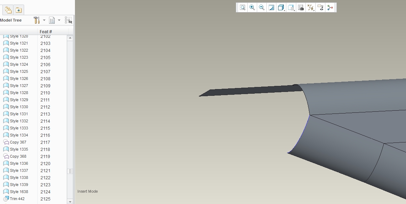Click the Model Tree Show list icon
Screen dimensions: 406x204
[x=52, y=20]
